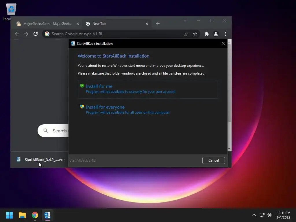Close the StartAllBack installation dialog
The image size is (296, 222).
pyautogui.click(x=223, y=43)
